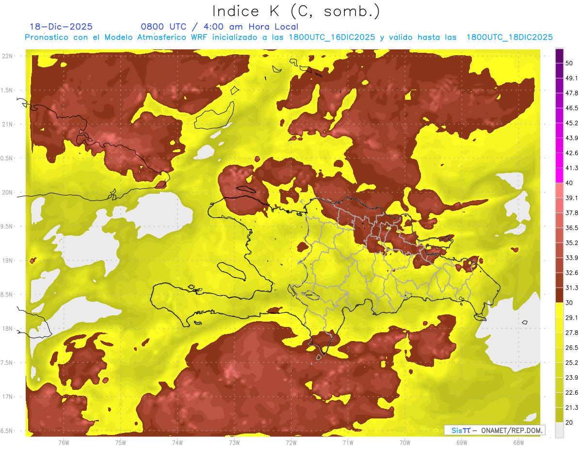Click the '22N' latitude axis label

pos(7,56)
